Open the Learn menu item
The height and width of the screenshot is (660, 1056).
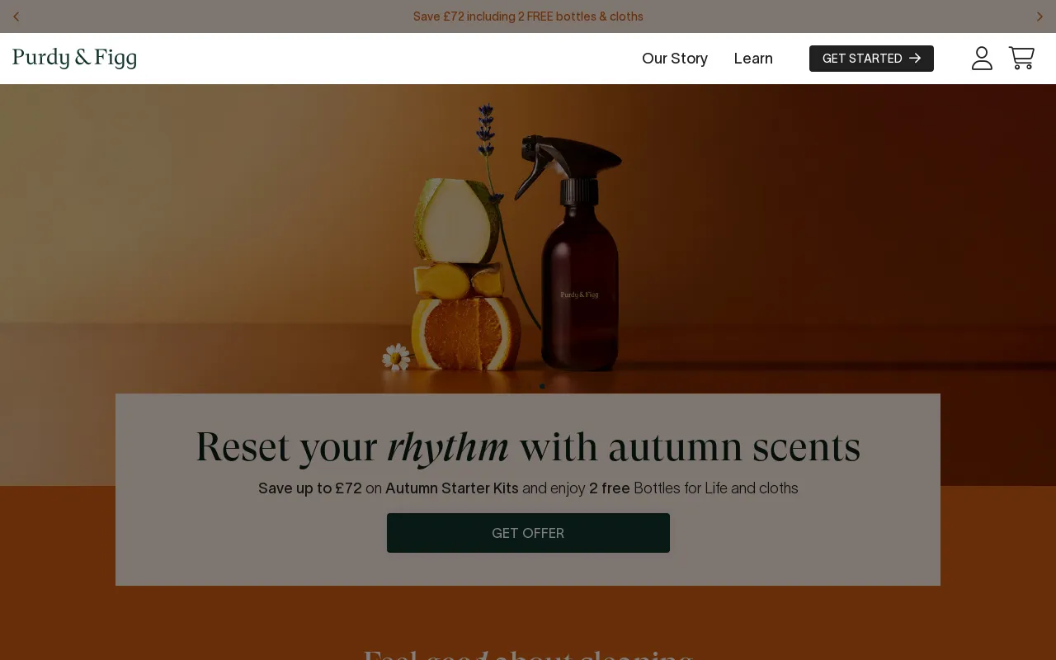[753, 59]
